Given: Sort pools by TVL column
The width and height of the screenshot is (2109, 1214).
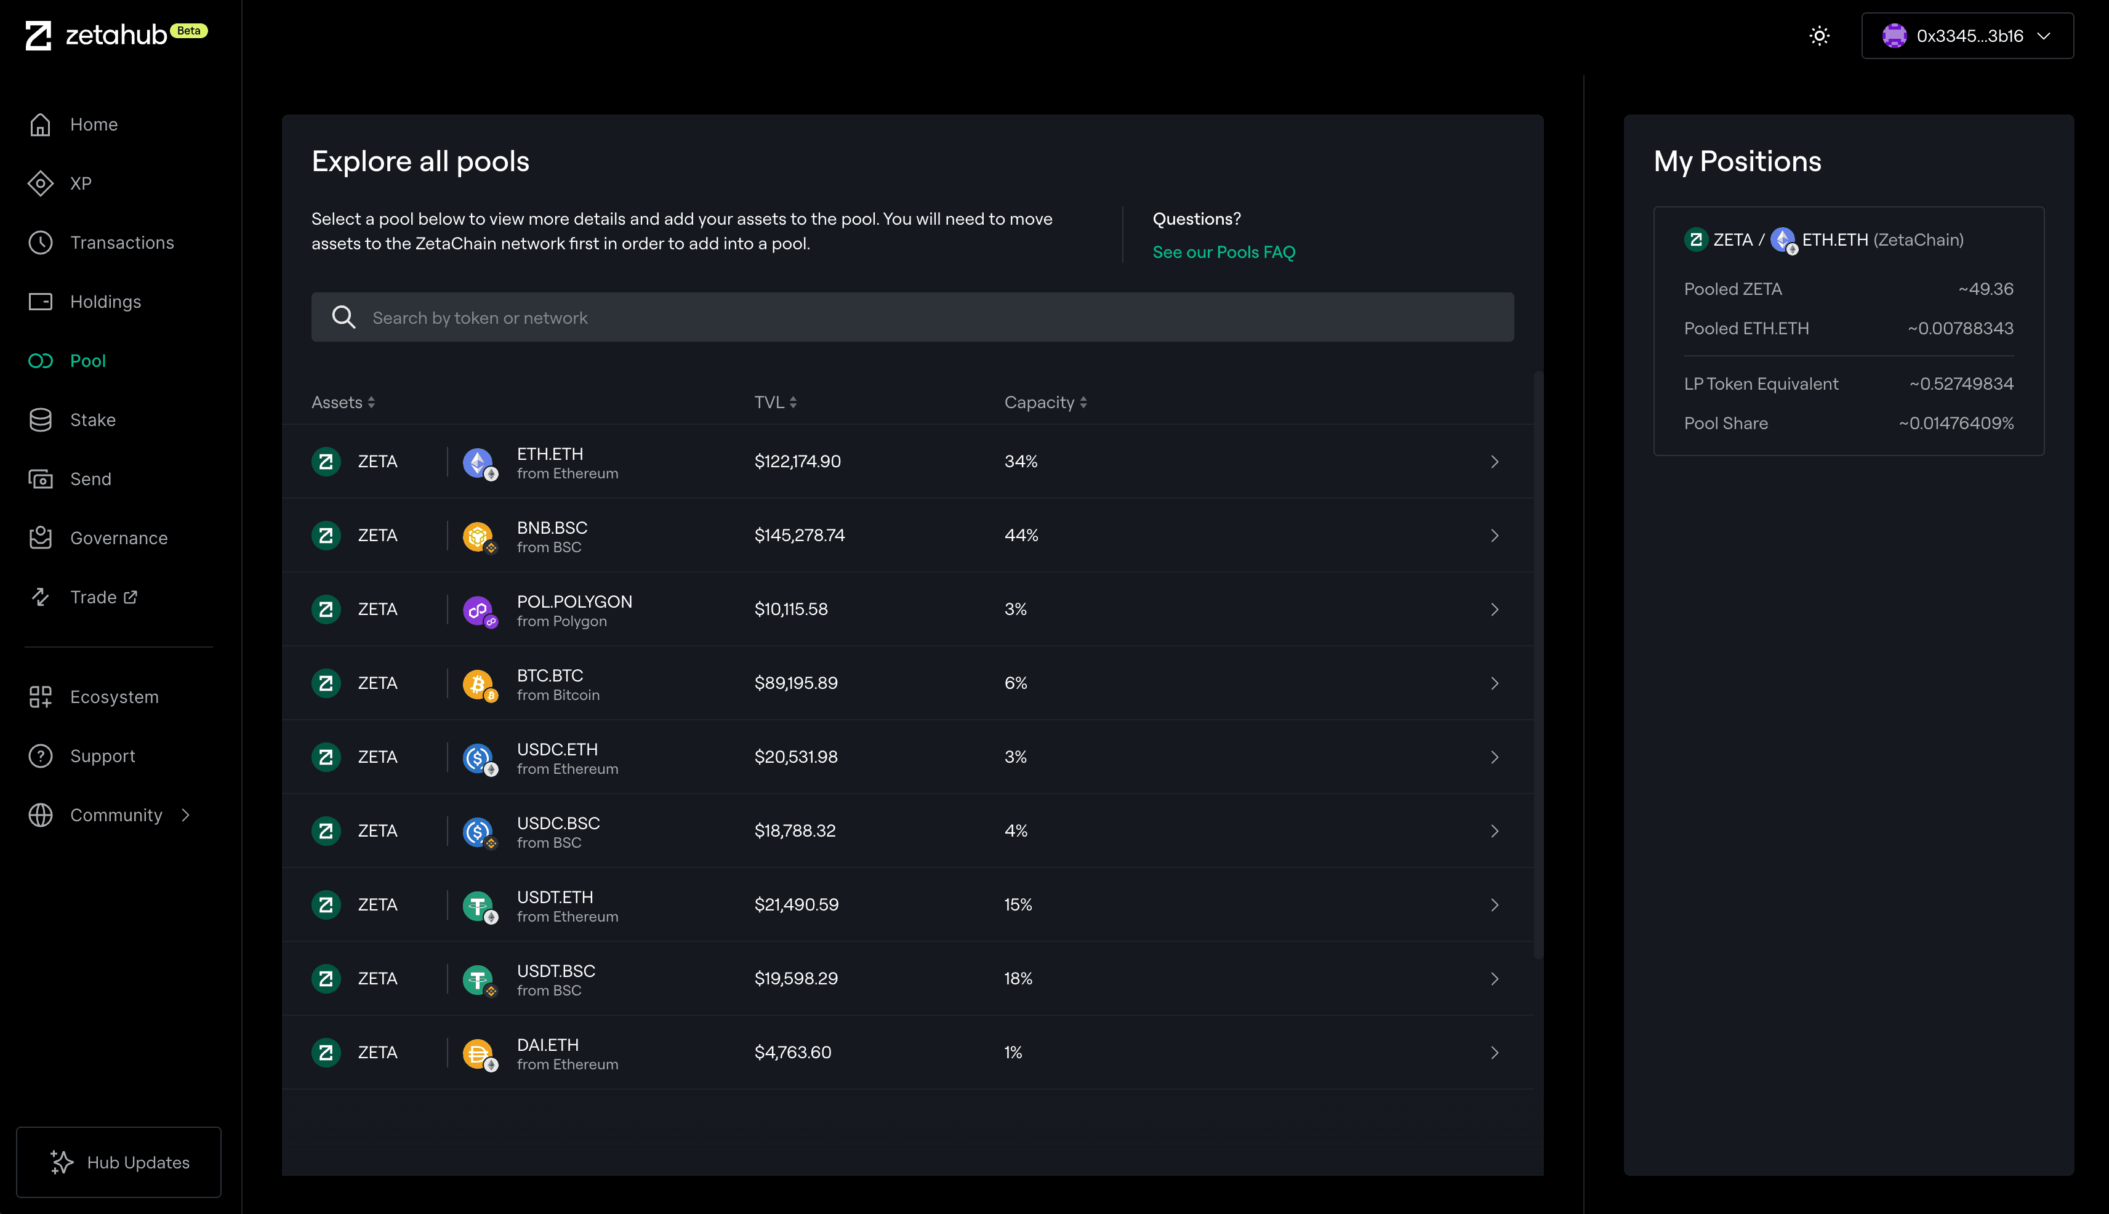Looking at the screenshot, I should pos(775,403).
